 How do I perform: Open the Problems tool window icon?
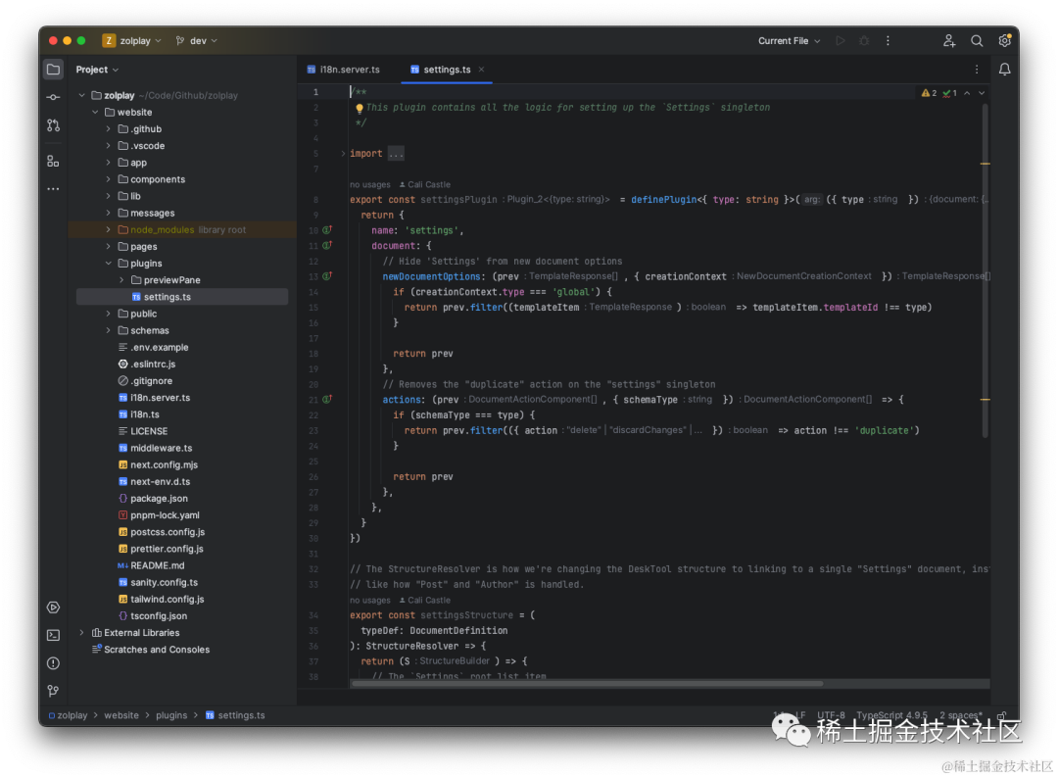[53, 663]
